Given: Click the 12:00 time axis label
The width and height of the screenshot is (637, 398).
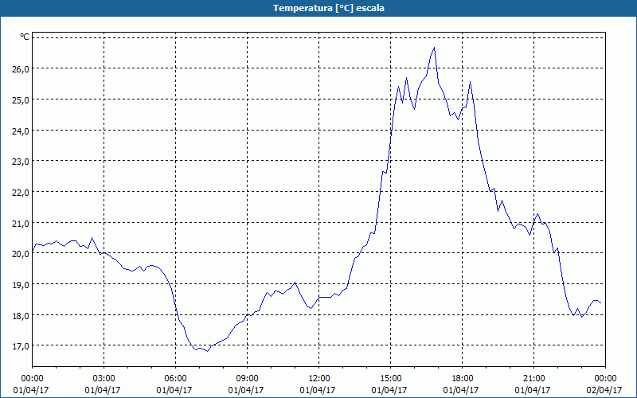Looking at the screenshot, I should pos(319,379).
